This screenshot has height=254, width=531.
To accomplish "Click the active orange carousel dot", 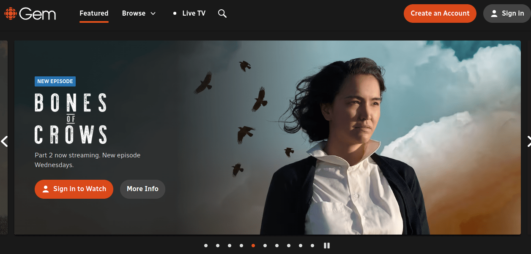I will 253,246.
